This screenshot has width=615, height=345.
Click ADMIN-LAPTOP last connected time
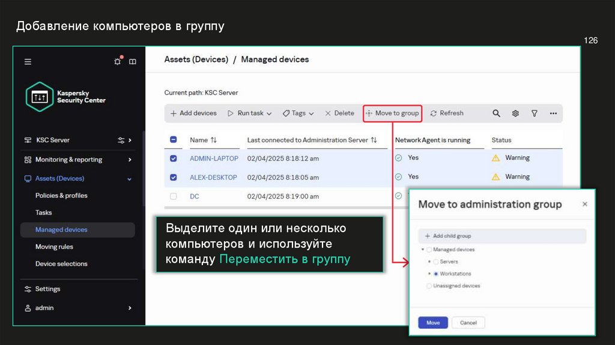283,159
